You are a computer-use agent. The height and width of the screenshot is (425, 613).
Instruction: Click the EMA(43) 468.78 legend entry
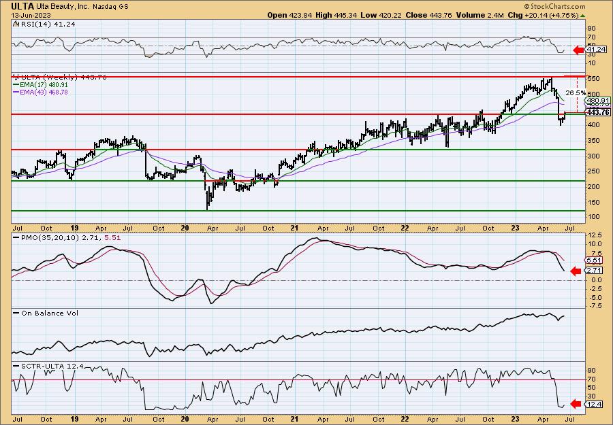pyautogui.click(x=44, y=92)
